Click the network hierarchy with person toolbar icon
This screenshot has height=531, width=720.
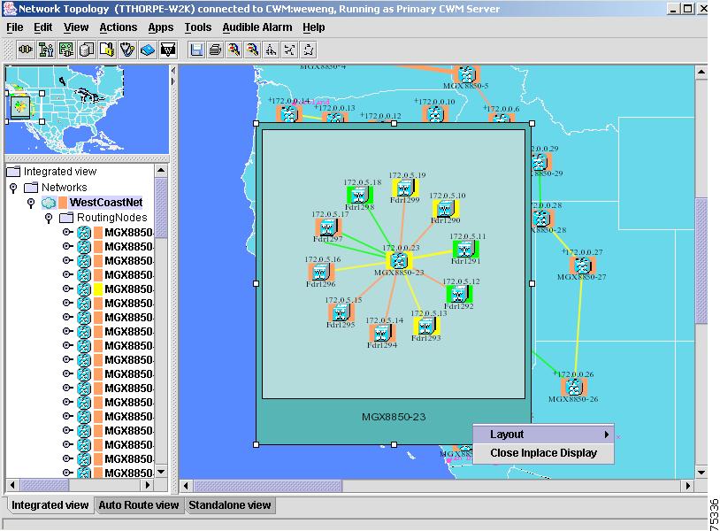click(x=46, y=50)
